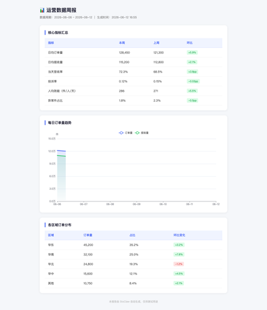The height and width of the screenshot is (310, 267).
Task: Click the 25.0% share cell
Action: pos(134,254)
